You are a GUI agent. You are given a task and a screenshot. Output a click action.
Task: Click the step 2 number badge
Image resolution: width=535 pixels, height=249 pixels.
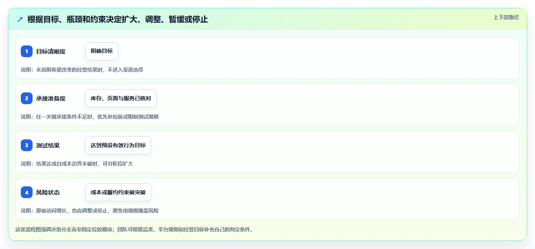tap(27, 98)
